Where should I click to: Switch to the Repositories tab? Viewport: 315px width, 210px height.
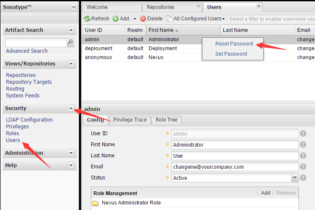click(172, 7)
